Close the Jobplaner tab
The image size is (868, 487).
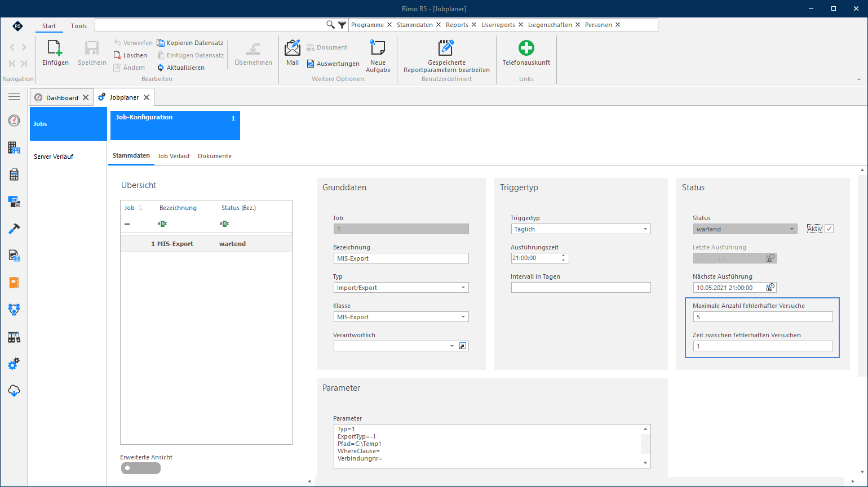[147, 97]
